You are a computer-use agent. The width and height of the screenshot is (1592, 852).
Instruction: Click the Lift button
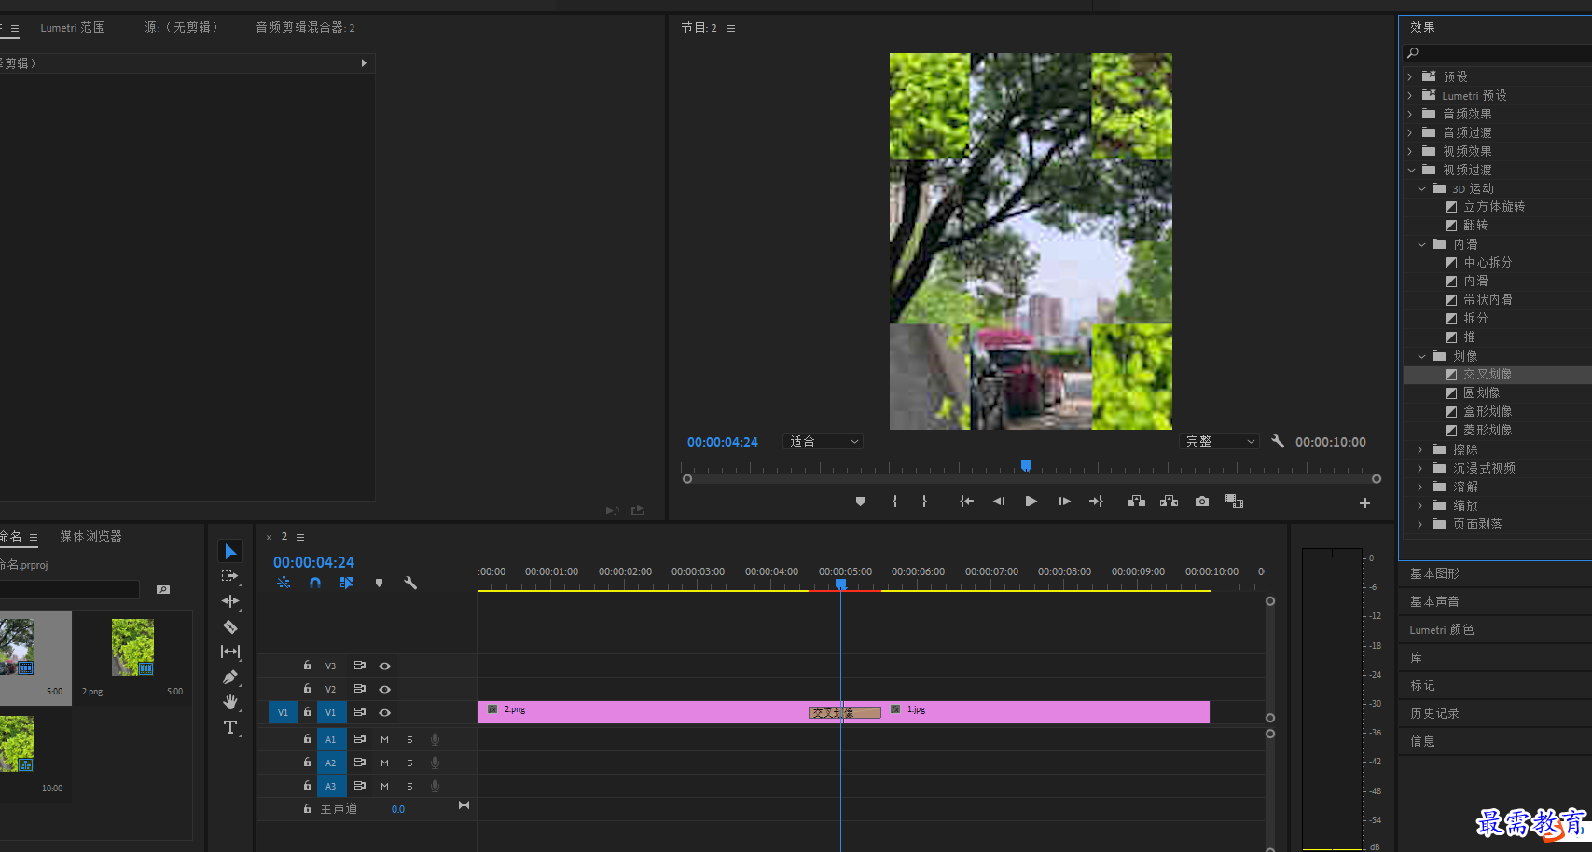click(1136, 502)
